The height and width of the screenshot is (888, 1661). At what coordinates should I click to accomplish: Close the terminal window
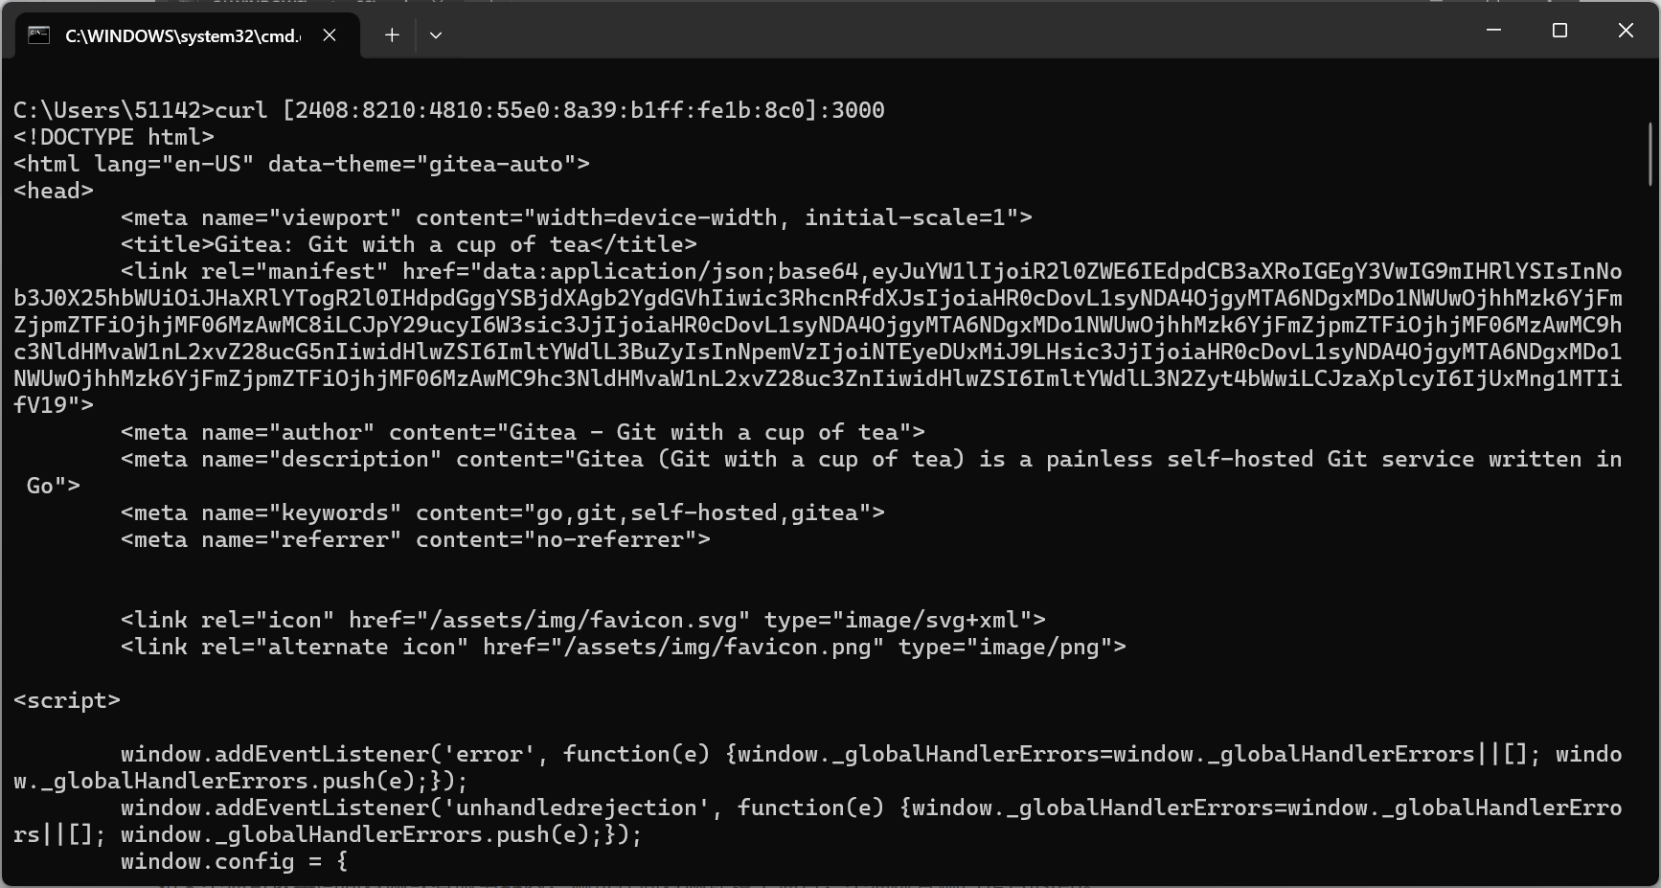(x=1626, y=31)
